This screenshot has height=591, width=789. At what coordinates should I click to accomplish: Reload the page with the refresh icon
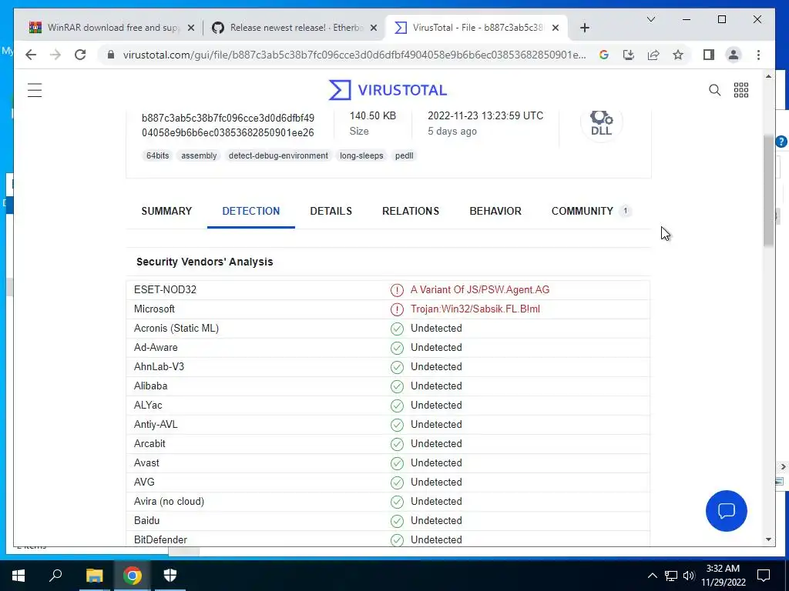tap(80, 55)
